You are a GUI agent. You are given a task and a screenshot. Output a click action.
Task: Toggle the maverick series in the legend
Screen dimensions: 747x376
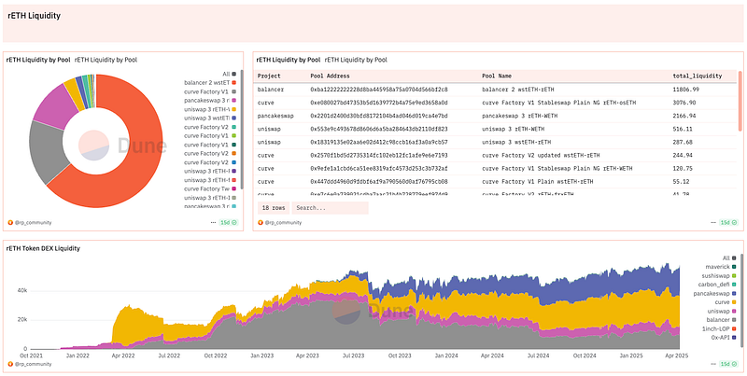tap(719, 267)
